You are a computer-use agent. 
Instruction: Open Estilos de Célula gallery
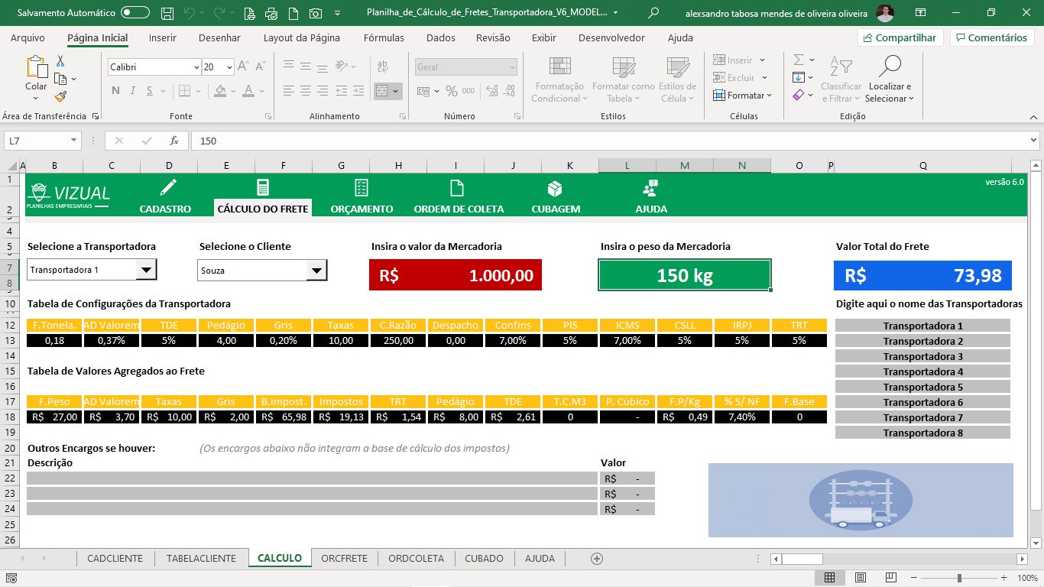677,79
